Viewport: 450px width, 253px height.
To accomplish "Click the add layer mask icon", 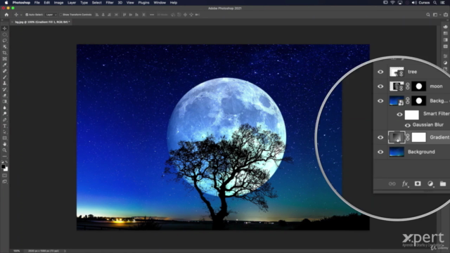I will pos(418,183).
